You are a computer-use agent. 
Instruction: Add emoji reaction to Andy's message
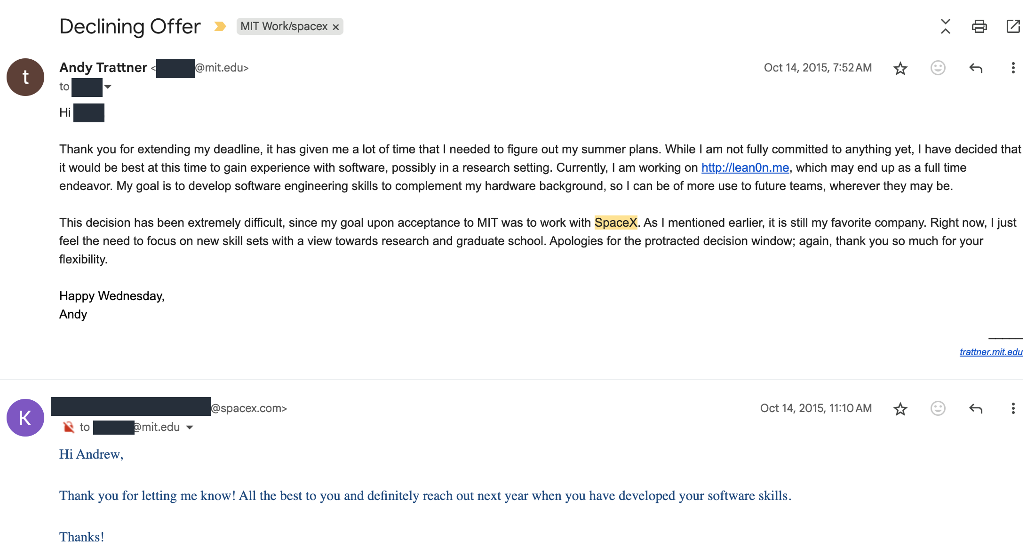click(938, 68)
